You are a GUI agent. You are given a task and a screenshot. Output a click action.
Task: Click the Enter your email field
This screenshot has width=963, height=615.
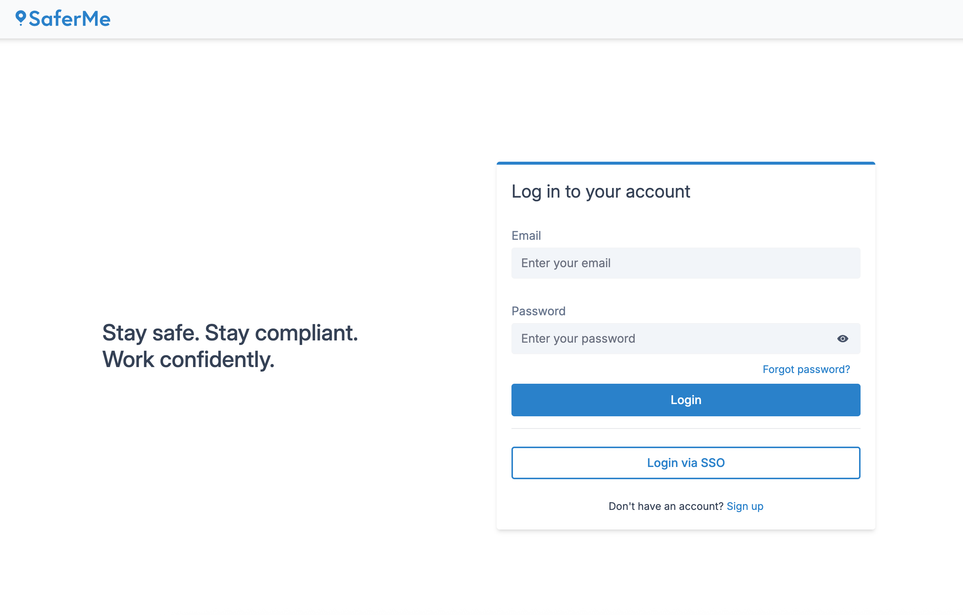click(686, 263)
